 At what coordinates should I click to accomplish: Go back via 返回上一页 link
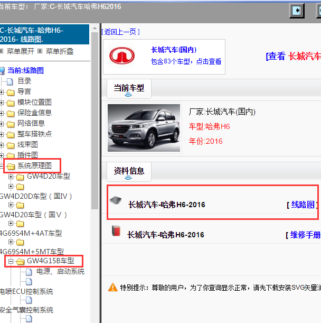pos(120,32)
